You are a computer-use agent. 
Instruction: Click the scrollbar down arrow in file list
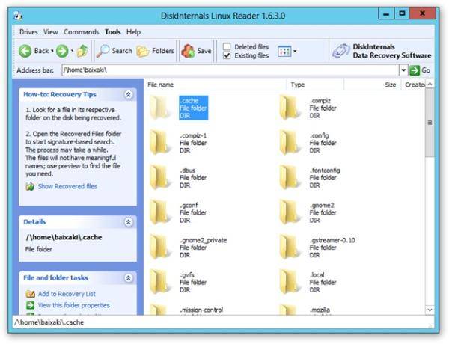(x=430, y=310)
